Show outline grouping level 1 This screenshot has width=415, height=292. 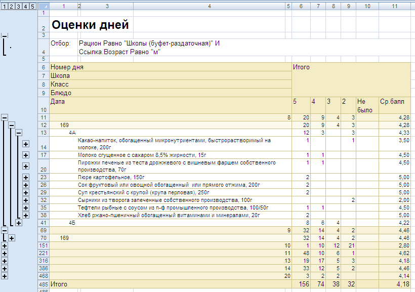point(4,6)
